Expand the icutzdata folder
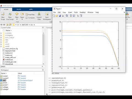The height and width of the screenshot is (99, 132). (1, 33)
